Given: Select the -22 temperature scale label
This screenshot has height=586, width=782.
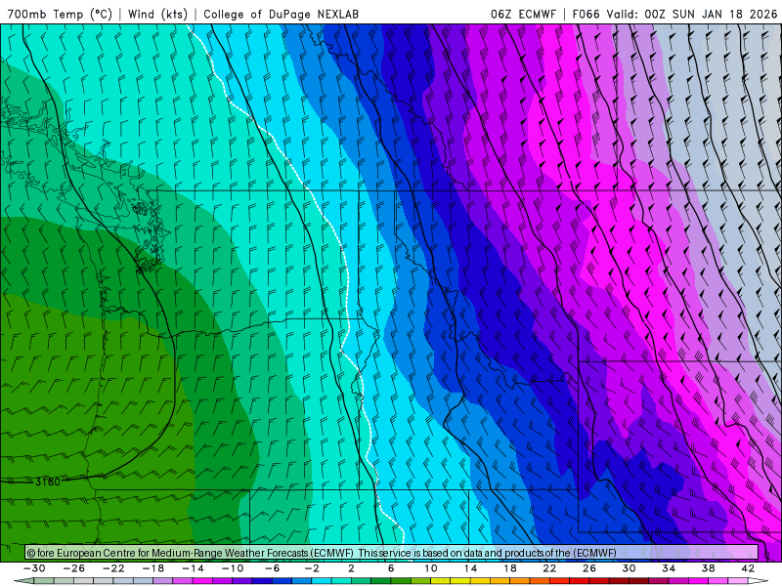Looking at the screenshot, I should click(113, 568).
